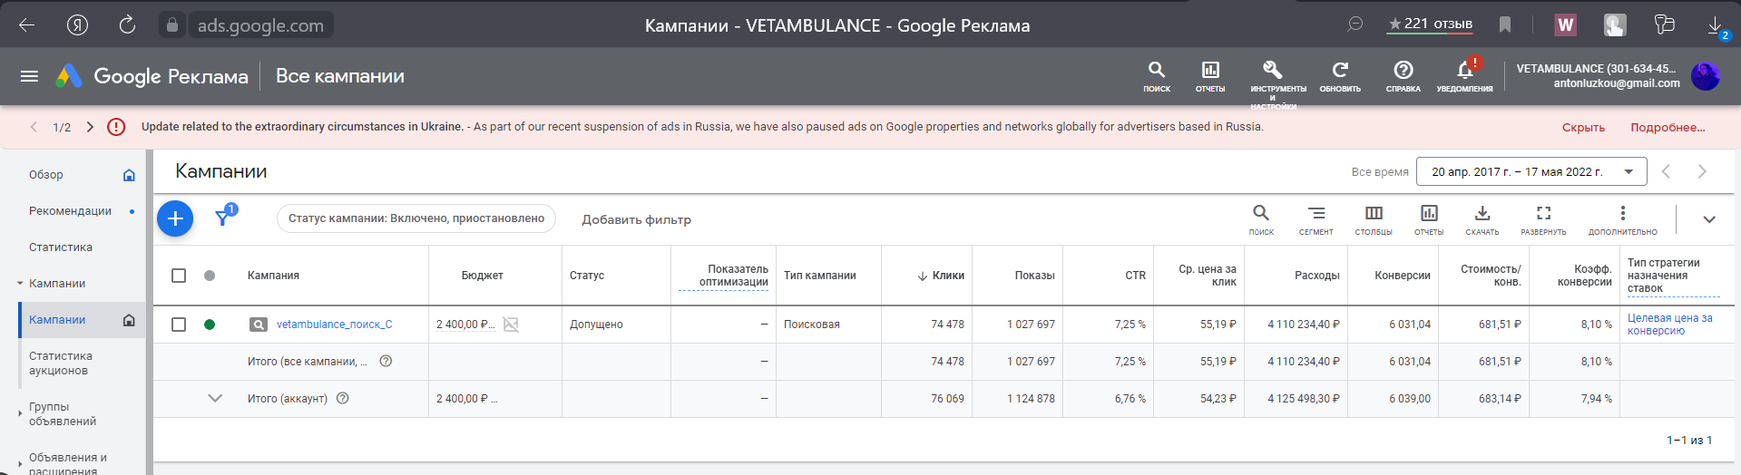
Task: Open Статистика аукционов in the sidebar
Action: point(60,364)
